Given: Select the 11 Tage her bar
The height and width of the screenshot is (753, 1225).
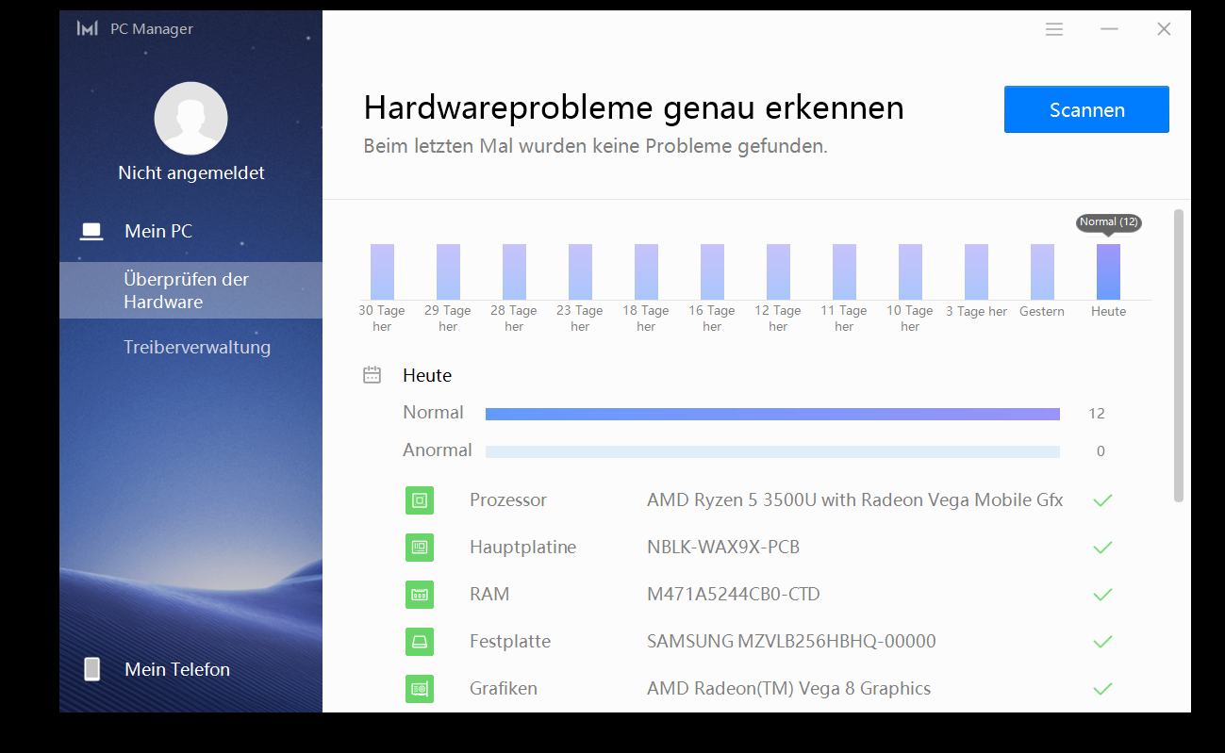Looking at the screenshot, I should tap(844, 271).
